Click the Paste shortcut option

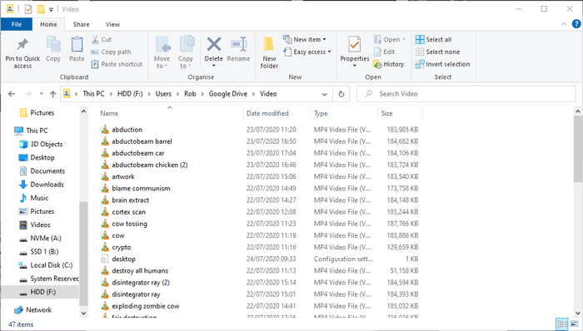117,64
